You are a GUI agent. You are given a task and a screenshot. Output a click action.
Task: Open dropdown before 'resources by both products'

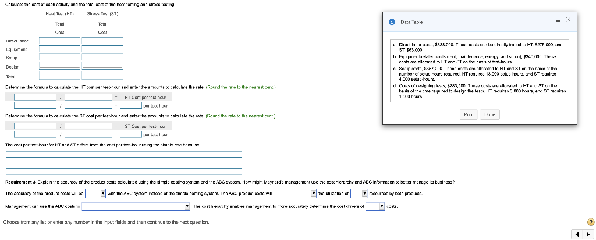tap(359, 194)
